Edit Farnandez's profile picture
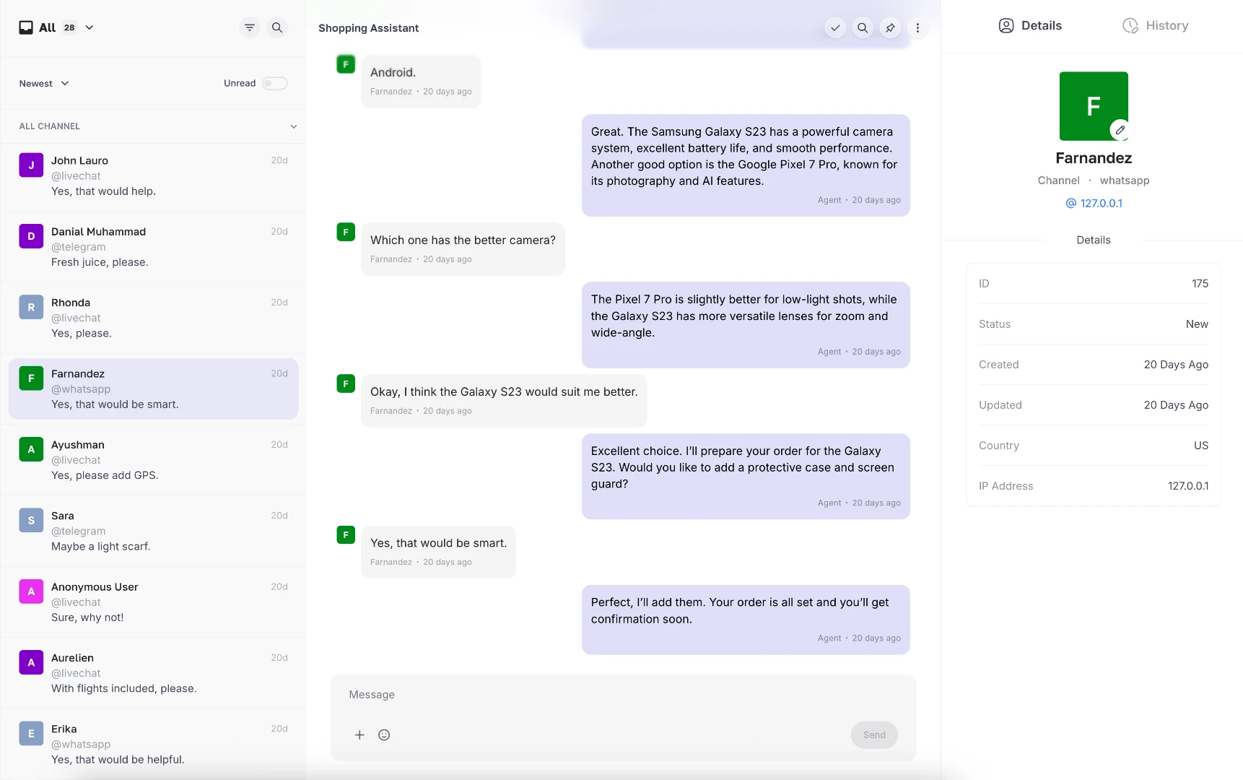Screen dimensions: 1243x780 (1120, 130)
